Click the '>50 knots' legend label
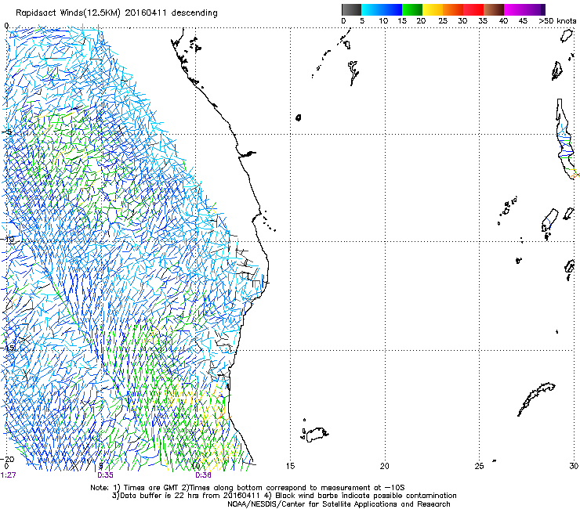580x509 pixels. [x=557, y=21]
